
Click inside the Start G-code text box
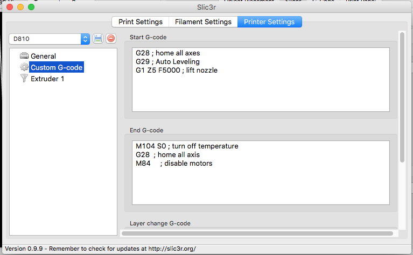coord(261,80)
